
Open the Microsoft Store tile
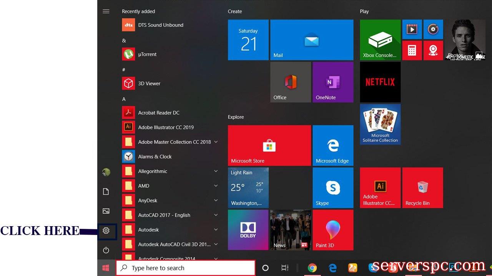[269, 145]
